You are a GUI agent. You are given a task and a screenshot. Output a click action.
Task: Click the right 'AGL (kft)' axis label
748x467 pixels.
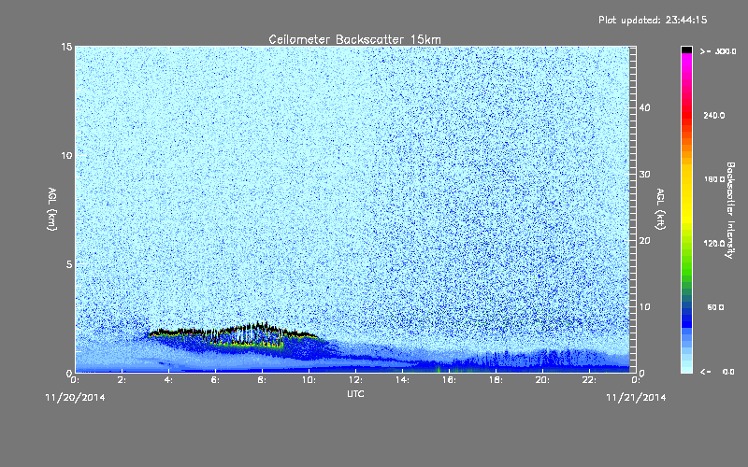point(660,208)
